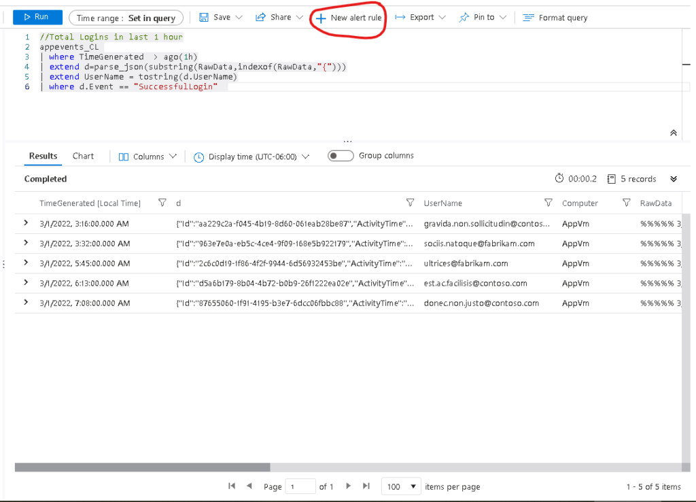Open the Time range selector
Image resolution: width=696 pixels, height=502 pixels.
[126, 18]
